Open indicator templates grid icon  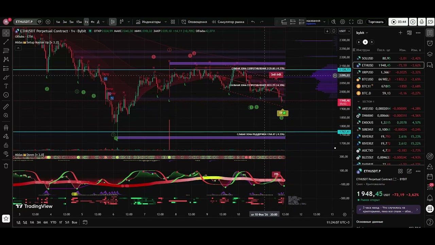point(173,22)
